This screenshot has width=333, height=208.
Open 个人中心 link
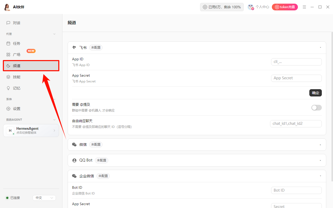click(x=262, y=7)
